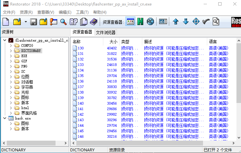
Task: Open the dropdown arrow next to Open
Action: [x=26, y=22]
